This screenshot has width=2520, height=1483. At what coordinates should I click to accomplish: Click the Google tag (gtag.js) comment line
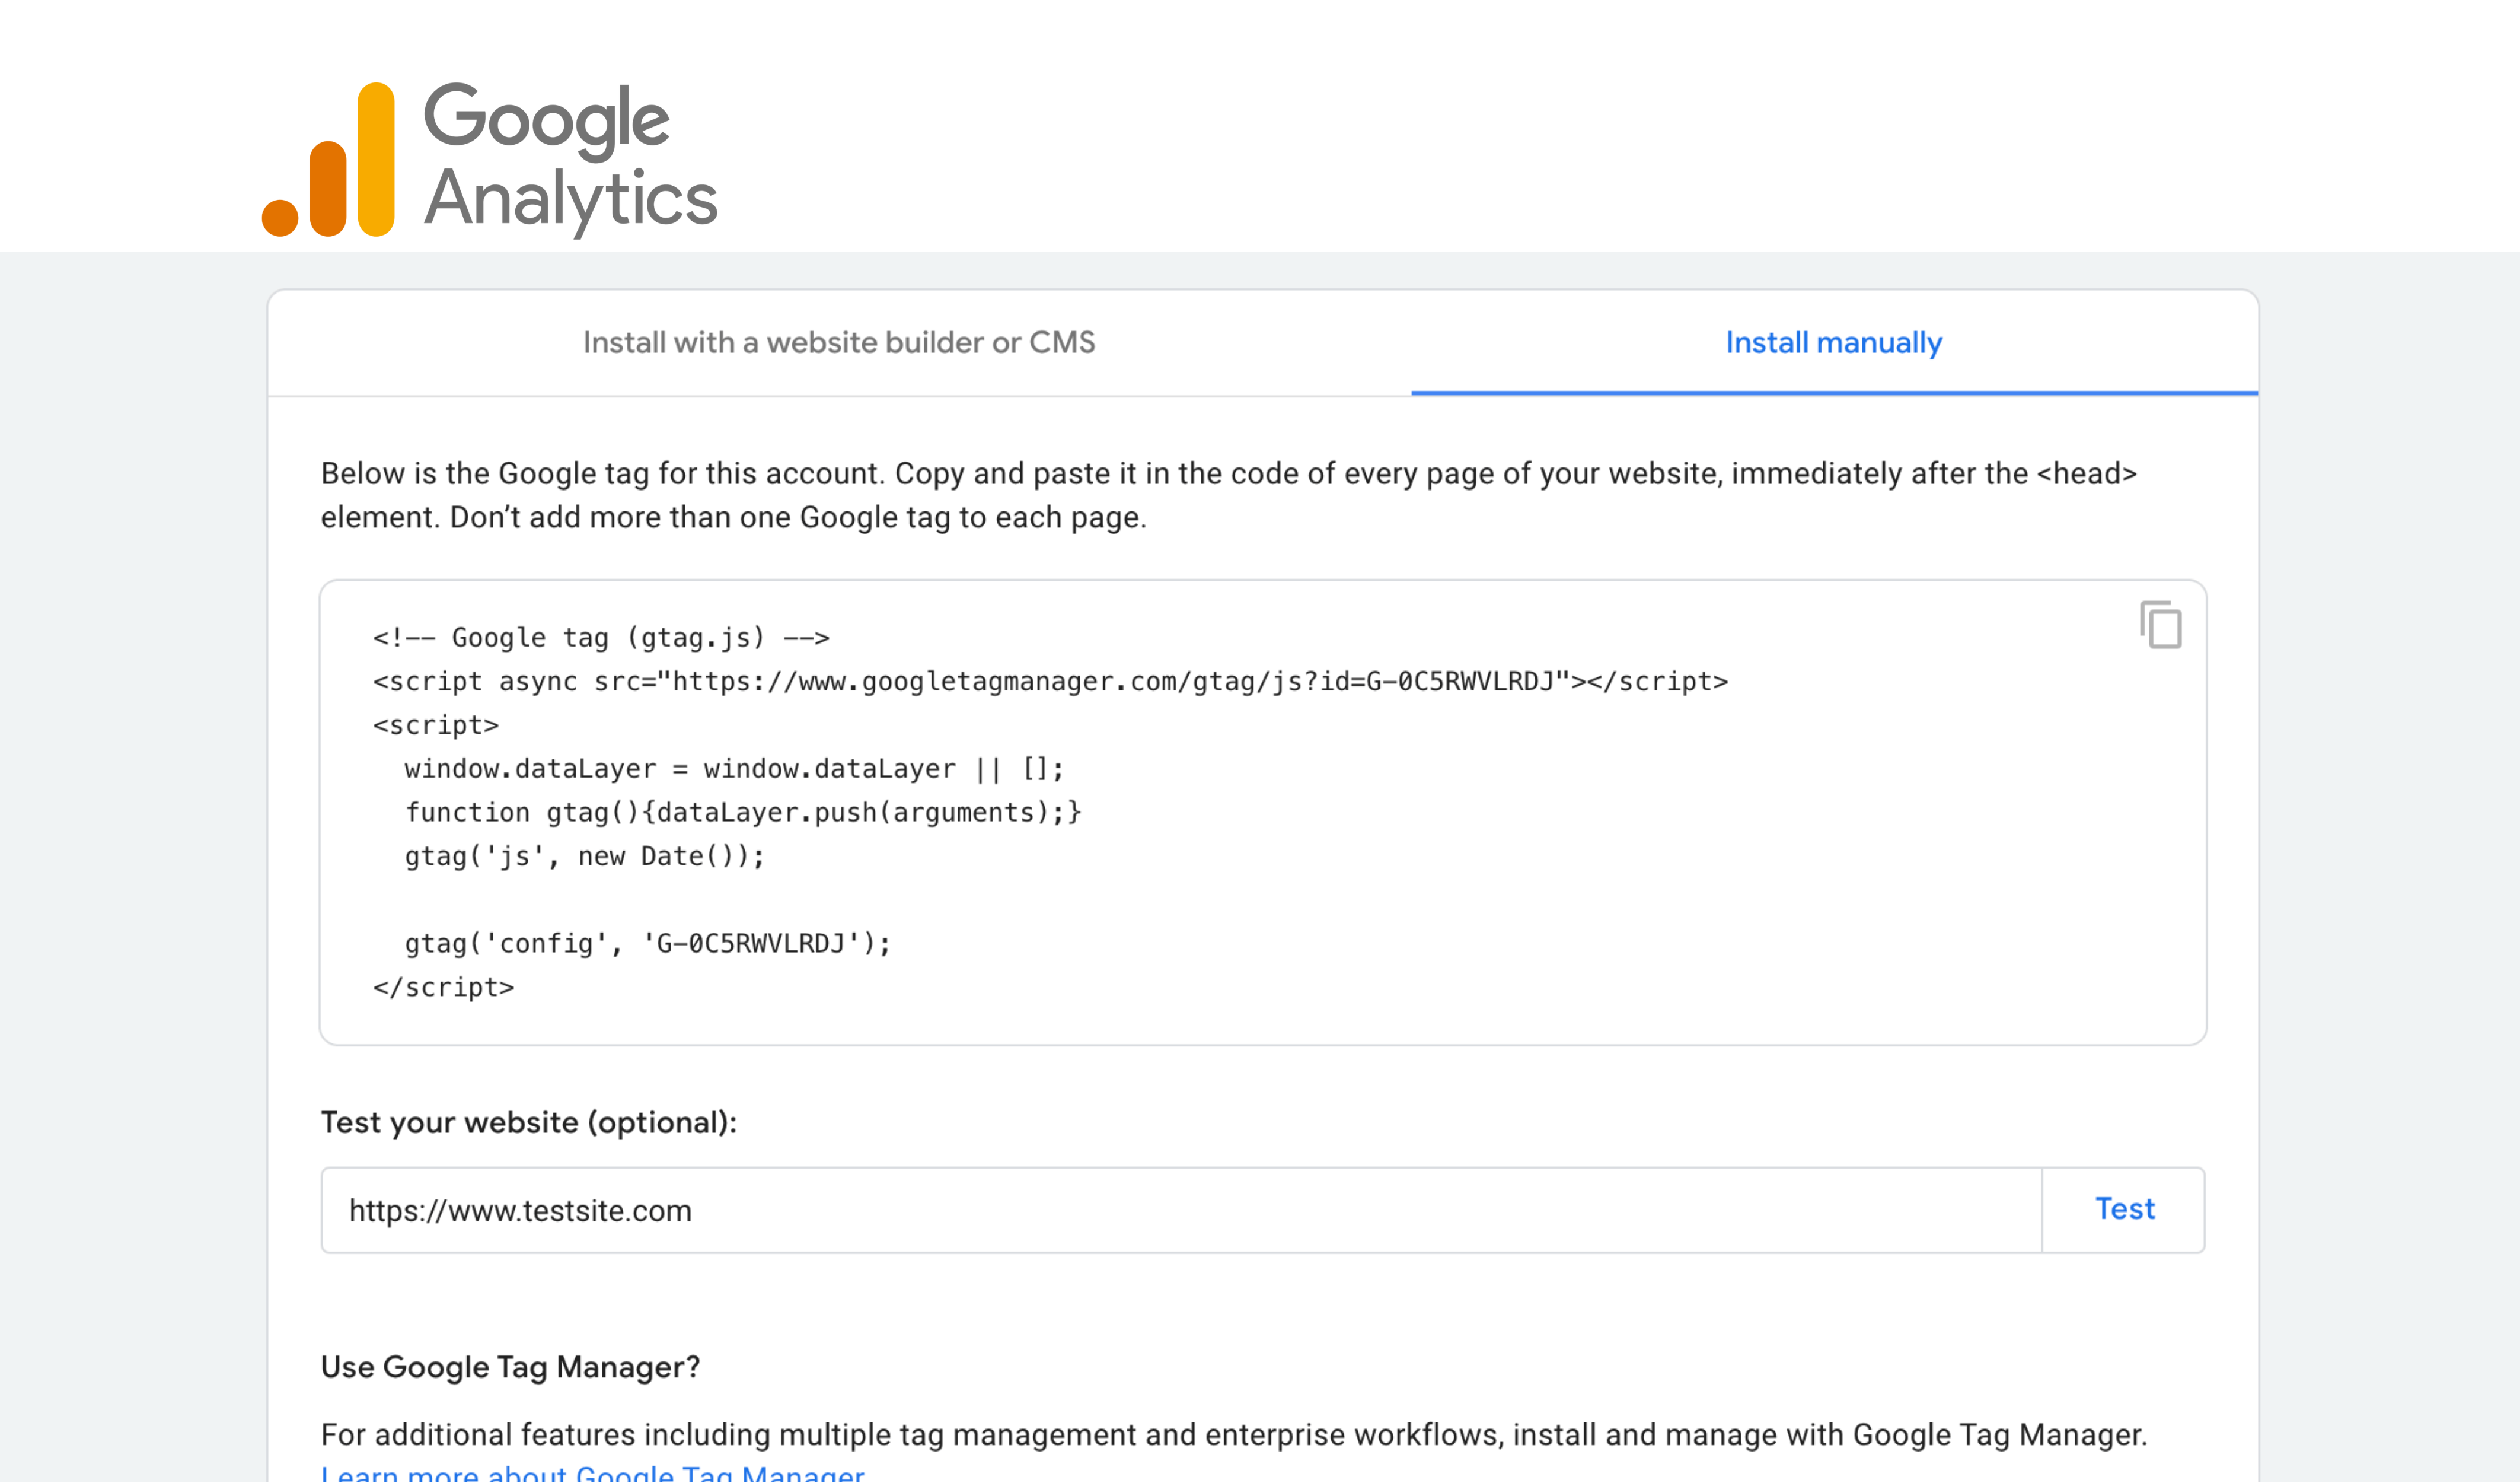click(x=601, y=638)
